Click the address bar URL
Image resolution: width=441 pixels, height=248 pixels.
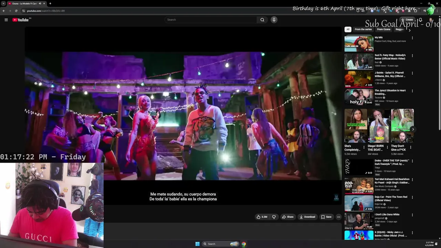point(46,11)
